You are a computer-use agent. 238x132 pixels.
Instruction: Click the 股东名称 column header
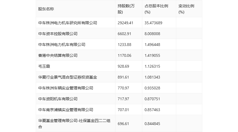pyautogui.click(x=46, y=9)
